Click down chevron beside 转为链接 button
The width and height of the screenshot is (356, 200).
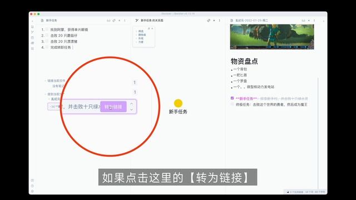(131, 109)
